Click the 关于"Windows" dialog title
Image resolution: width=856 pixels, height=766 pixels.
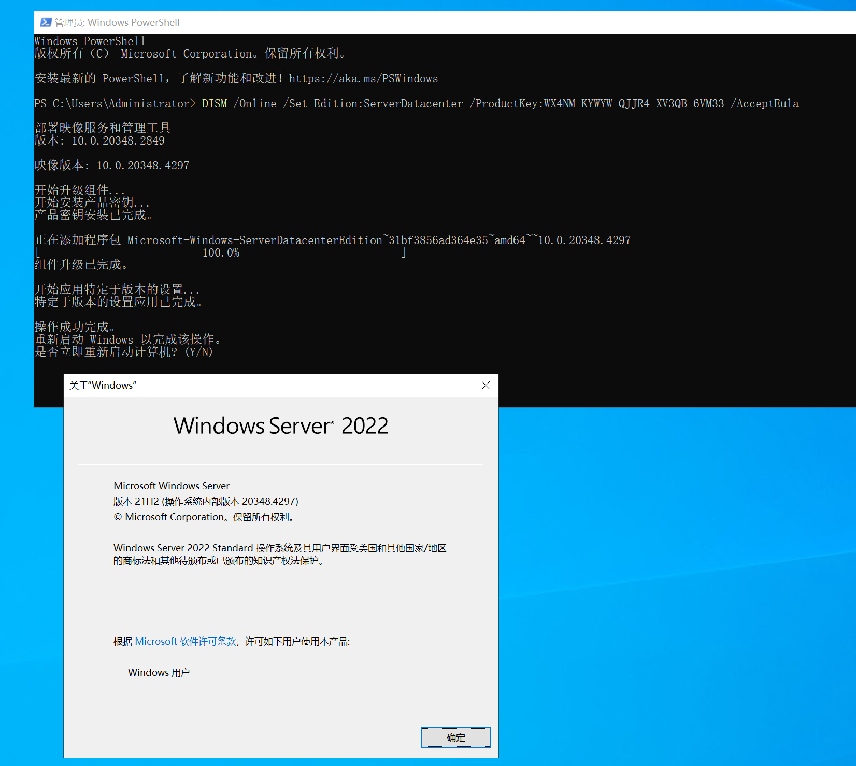click(103, 386)
